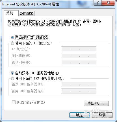Click the 退出时验证设置 label text

click(31, 102)
